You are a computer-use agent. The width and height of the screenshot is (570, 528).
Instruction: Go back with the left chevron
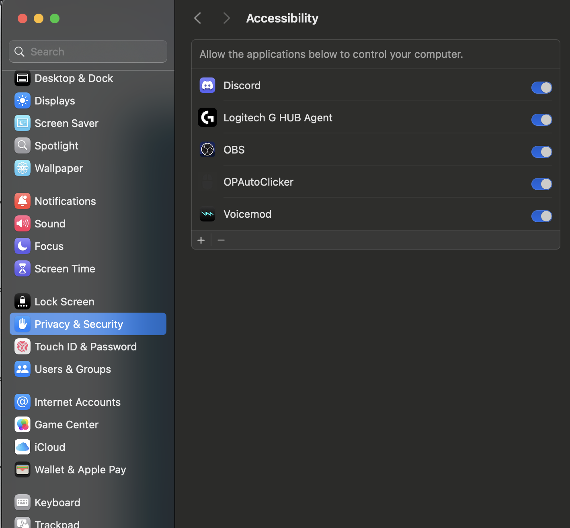(198, 18)
